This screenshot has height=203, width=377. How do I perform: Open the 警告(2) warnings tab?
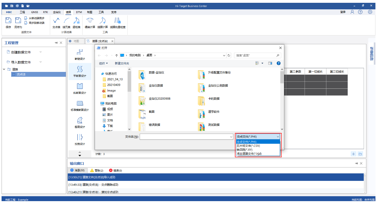tap(97, 170)
